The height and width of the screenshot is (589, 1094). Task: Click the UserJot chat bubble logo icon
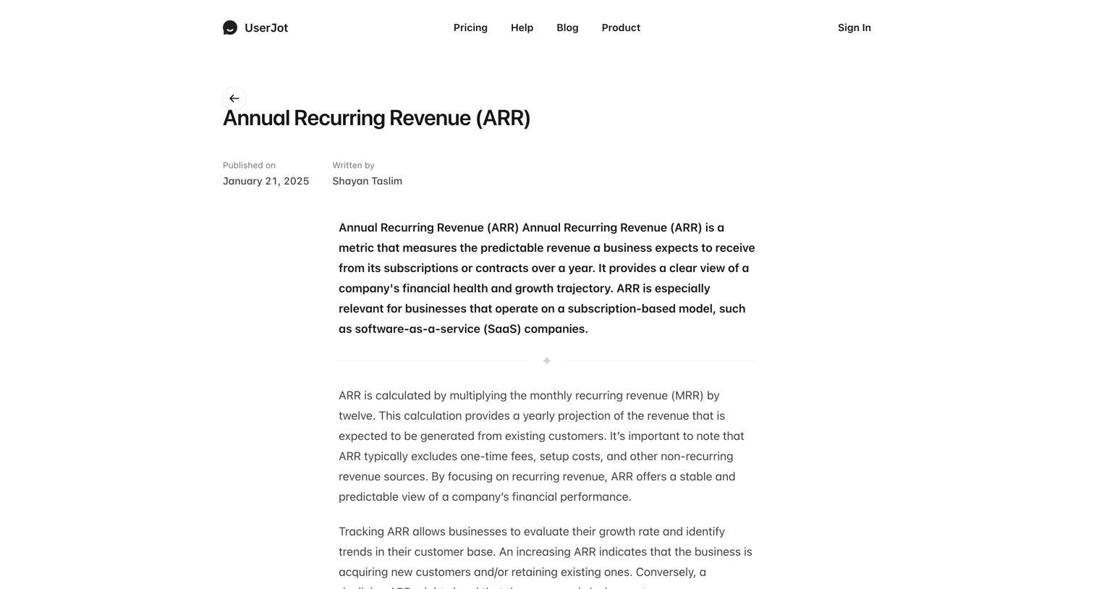coord(230,27)
